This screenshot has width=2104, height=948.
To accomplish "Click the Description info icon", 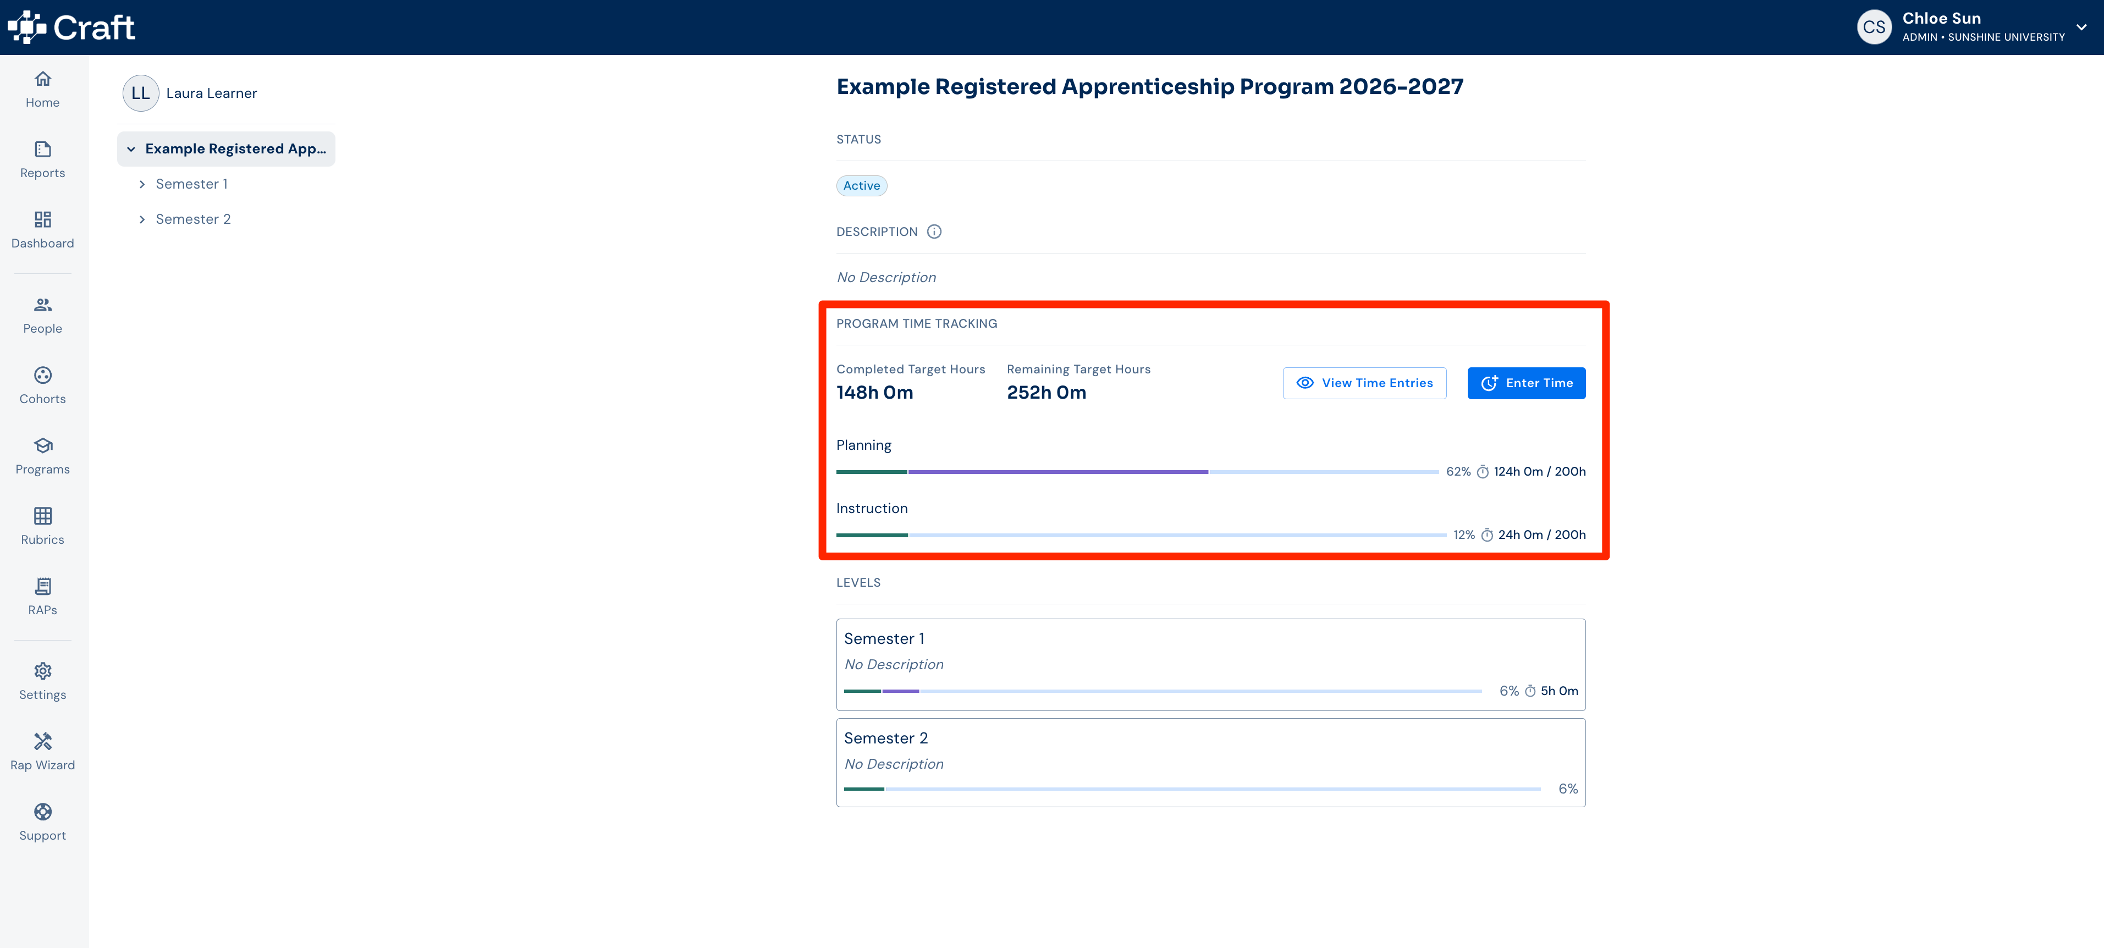I will point(934,232).
